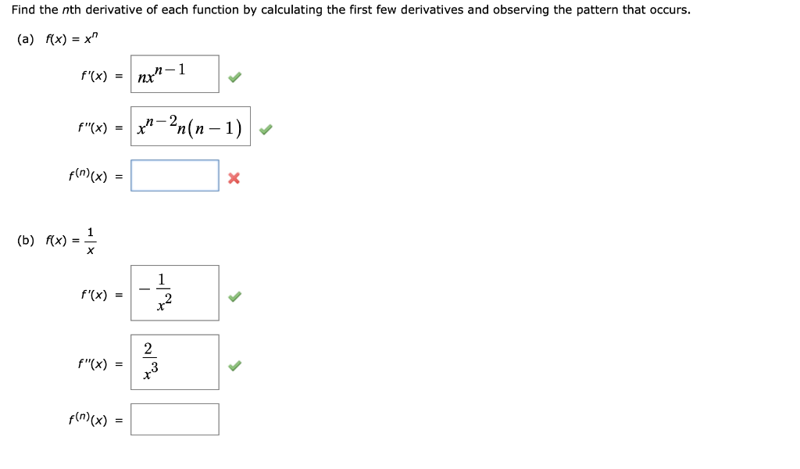Click the f''(x) label in part (b)

coord(95,363)
